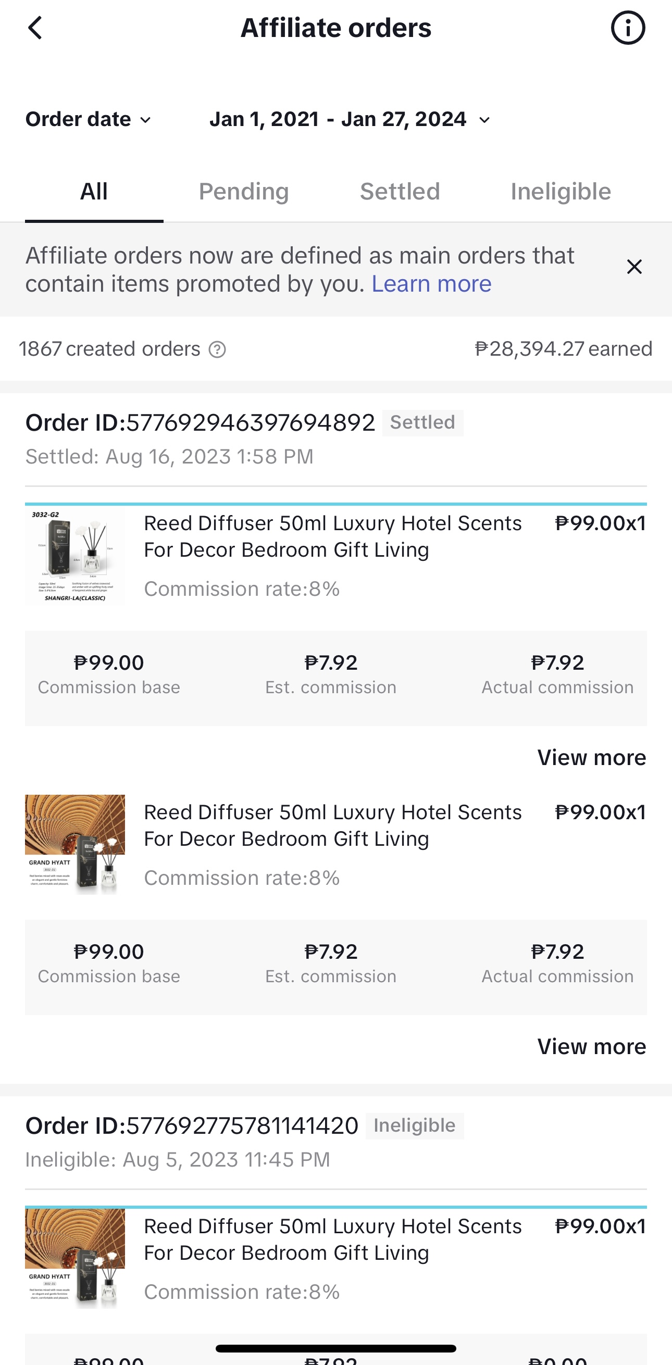
Task: Switch to the Ineligible tab
Action: [x=560, y=192]
